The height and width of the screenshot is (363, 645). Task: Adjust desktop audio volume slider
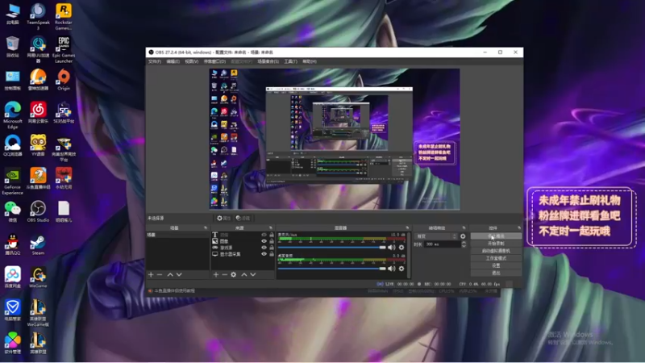click(x=331, y=269)
